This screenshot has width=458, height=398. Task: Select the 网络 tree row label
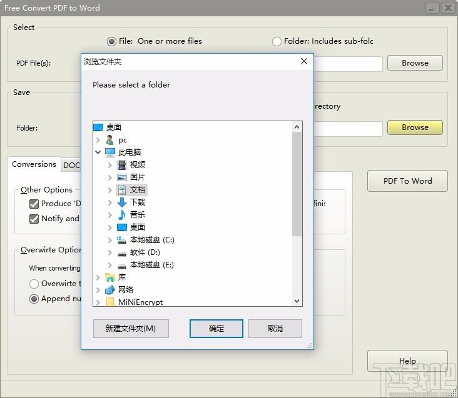click(126, 290)
